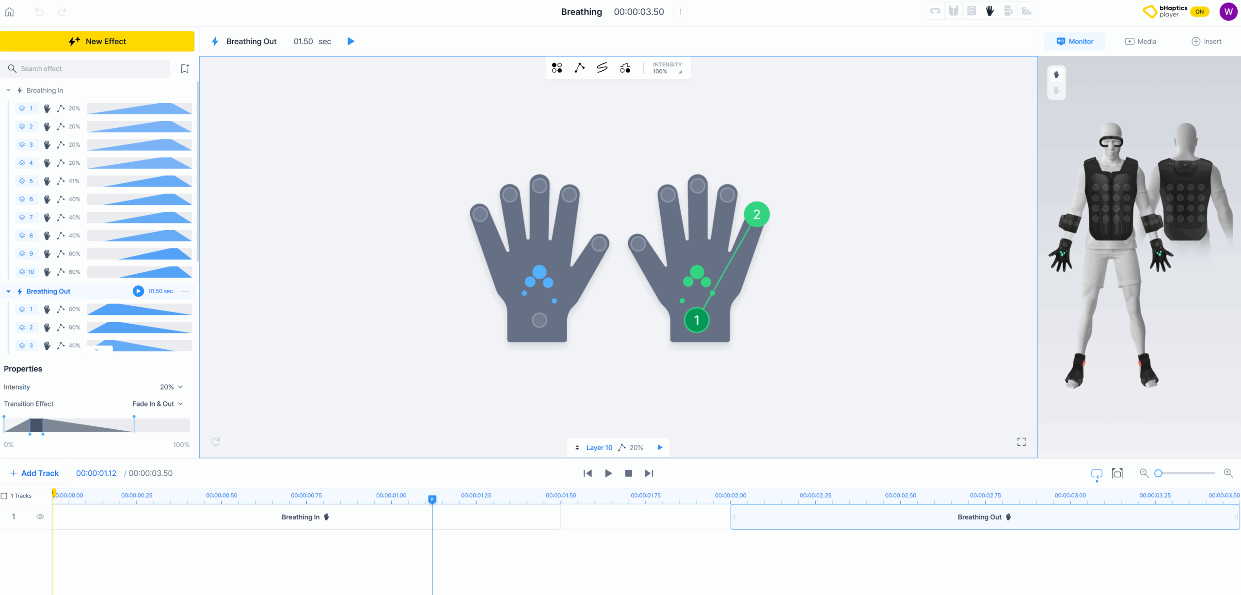Viewport: 1241px width, 595px height.
Task: Check the 1 Tracks checkbox
Action: tap(4, 496)
